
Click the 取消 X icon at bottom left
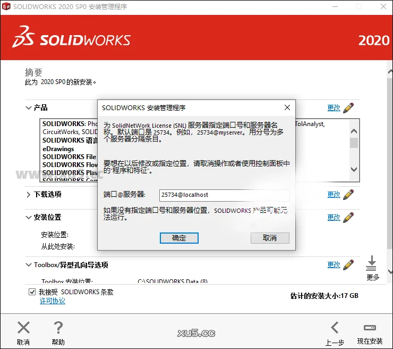click(23, 328)
